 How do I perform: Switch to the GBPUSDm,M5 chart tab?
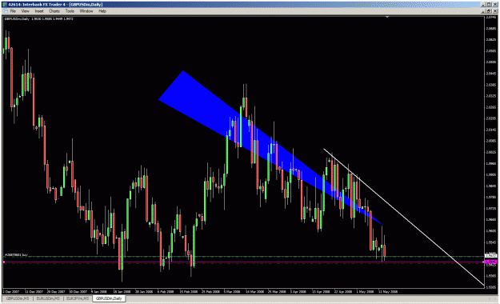(x=18, y=299)
